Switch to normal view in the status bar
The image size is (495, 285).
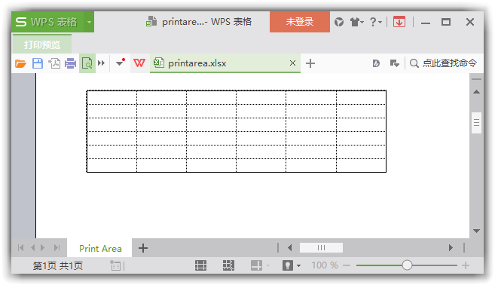pos(200,265)
